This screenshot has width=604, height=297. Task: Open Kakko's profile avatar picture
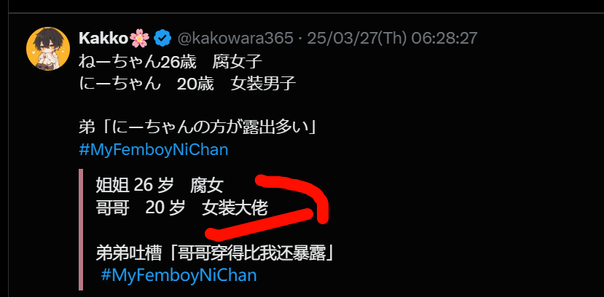point(48,49)
